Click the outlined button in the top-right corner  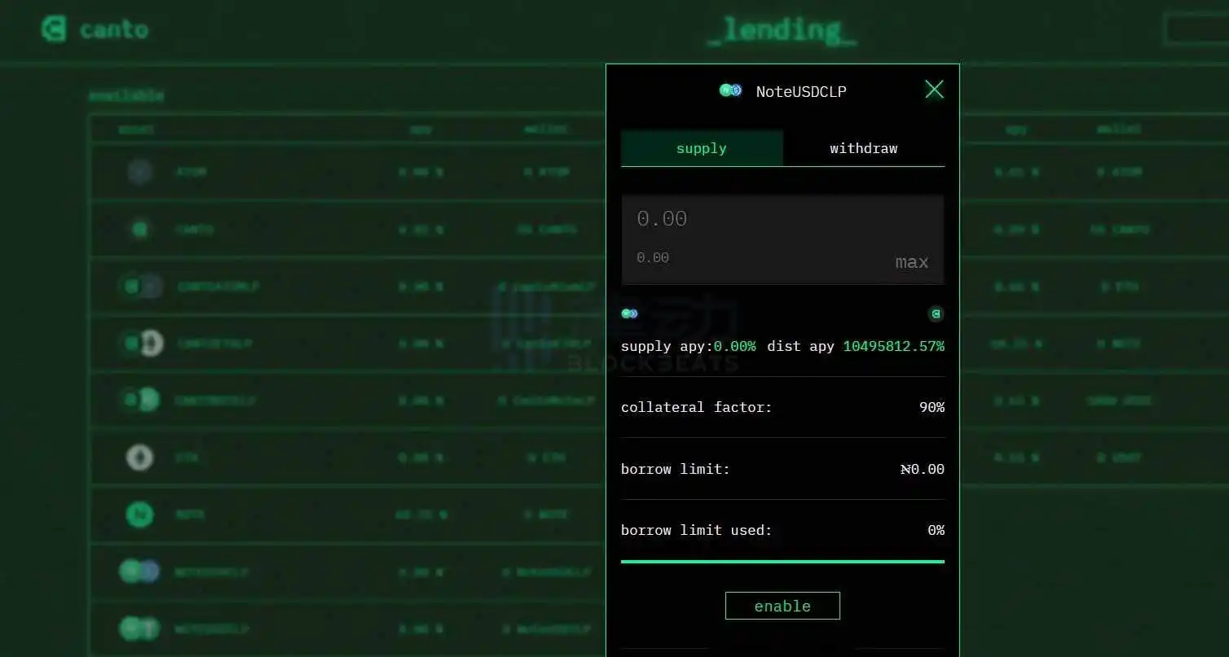point(1195,29)
